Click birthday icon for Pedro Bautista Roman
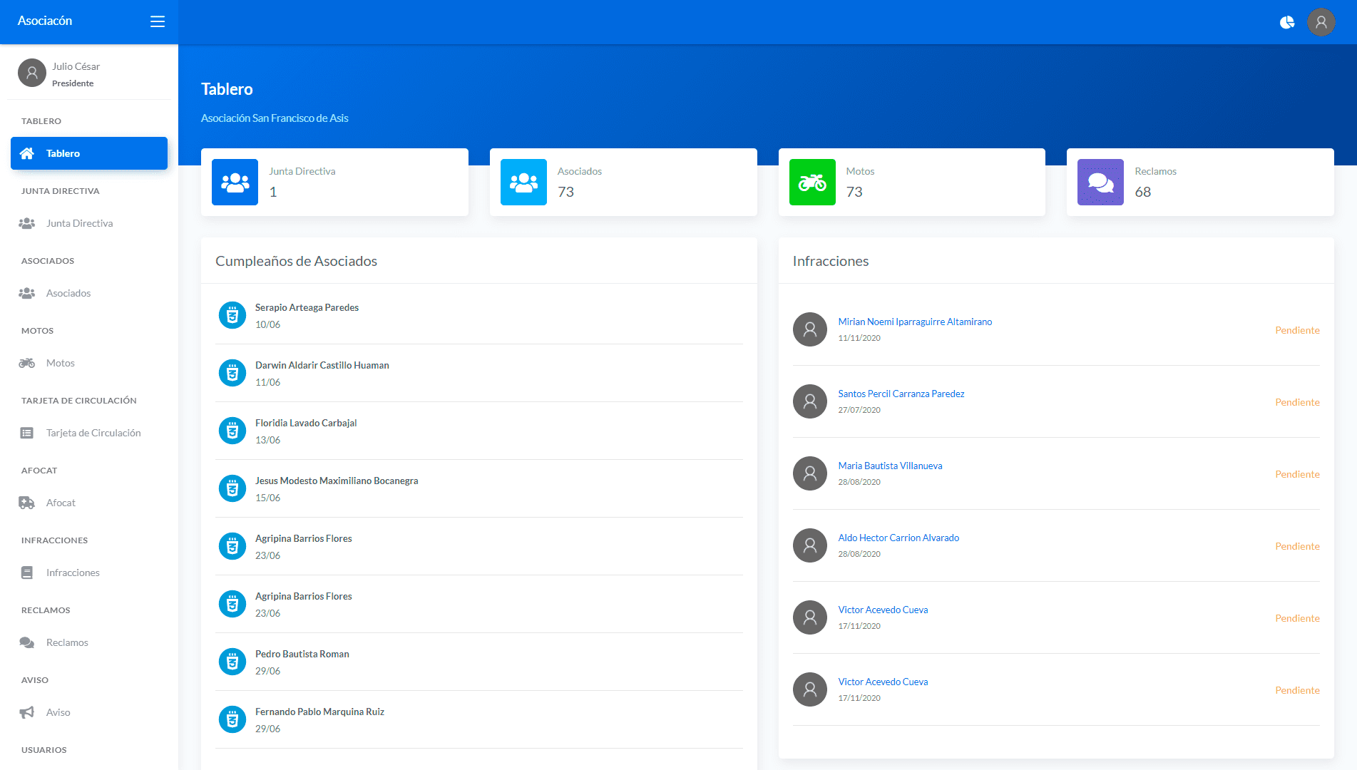 point(232,662)
